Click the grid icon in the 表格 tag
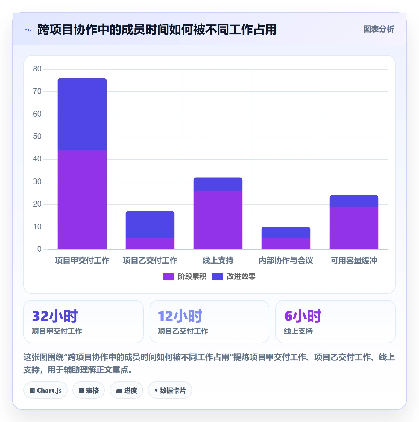Image resolution: width=419 pixels, height=422 pixels. (81, 390)
